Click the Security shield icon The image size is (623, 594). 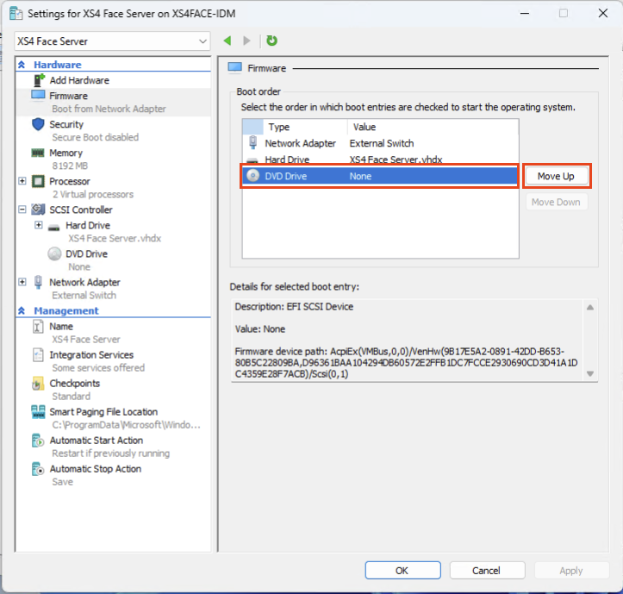pos(38,124)
